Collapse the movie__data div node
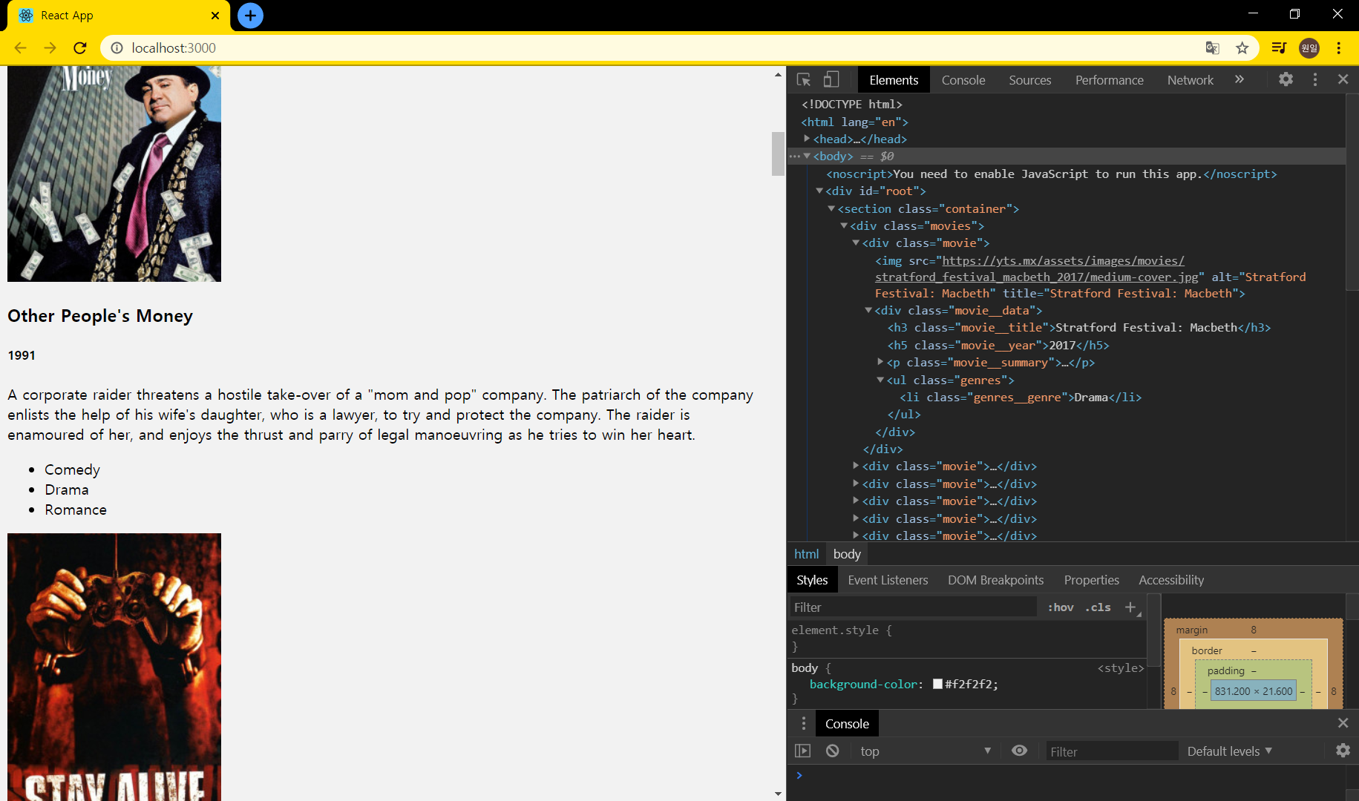This screenshot has height=801, width=1359. (868, 311)
